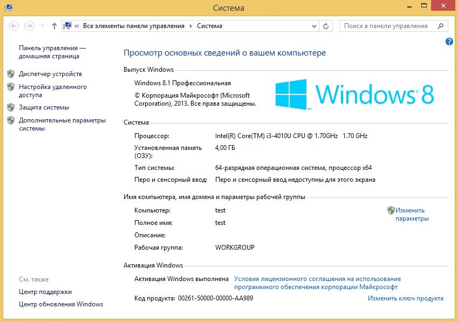
Task: Open Microsoft license terms link
Action: pos(318,283)
